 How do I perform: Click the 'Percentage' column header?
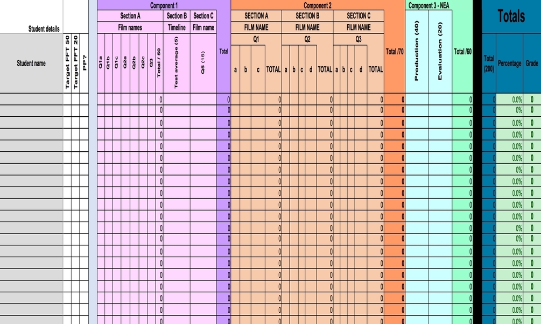point(510,63)
